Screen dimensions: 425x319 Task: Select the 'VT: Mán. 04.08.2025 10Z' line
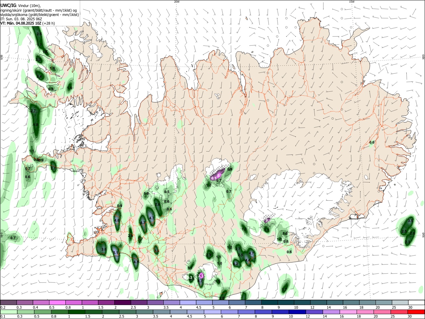[x=28, y=23]
